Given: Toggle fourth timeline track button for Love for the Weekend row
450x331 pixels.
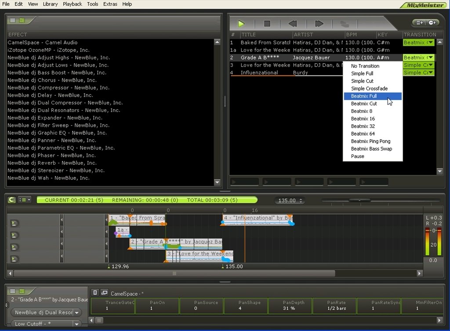Looking at the screenshot, I should [14, 259].
